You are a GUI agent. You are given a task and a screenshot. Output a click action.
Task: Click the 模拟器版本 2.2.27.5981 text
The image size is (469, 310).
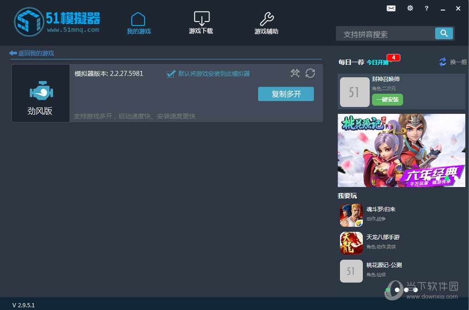[108, 74]
